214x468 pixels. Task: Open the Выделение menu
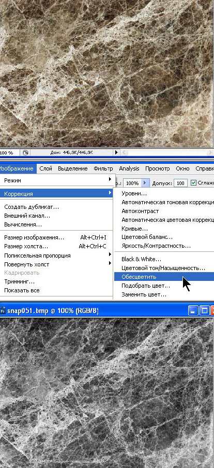[x=72, y=168]
